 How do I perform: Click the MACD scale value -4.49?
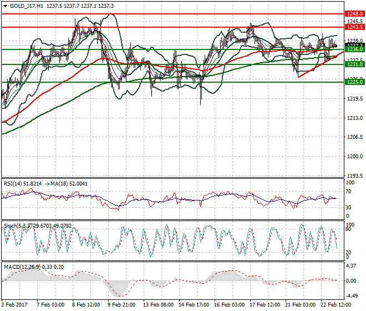click(x=352, y=296)
